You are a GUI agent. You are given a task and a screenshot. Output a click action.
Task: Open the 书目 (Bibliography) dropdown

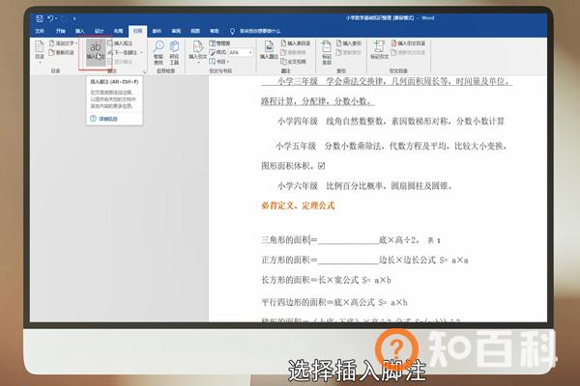click(219, 62)
